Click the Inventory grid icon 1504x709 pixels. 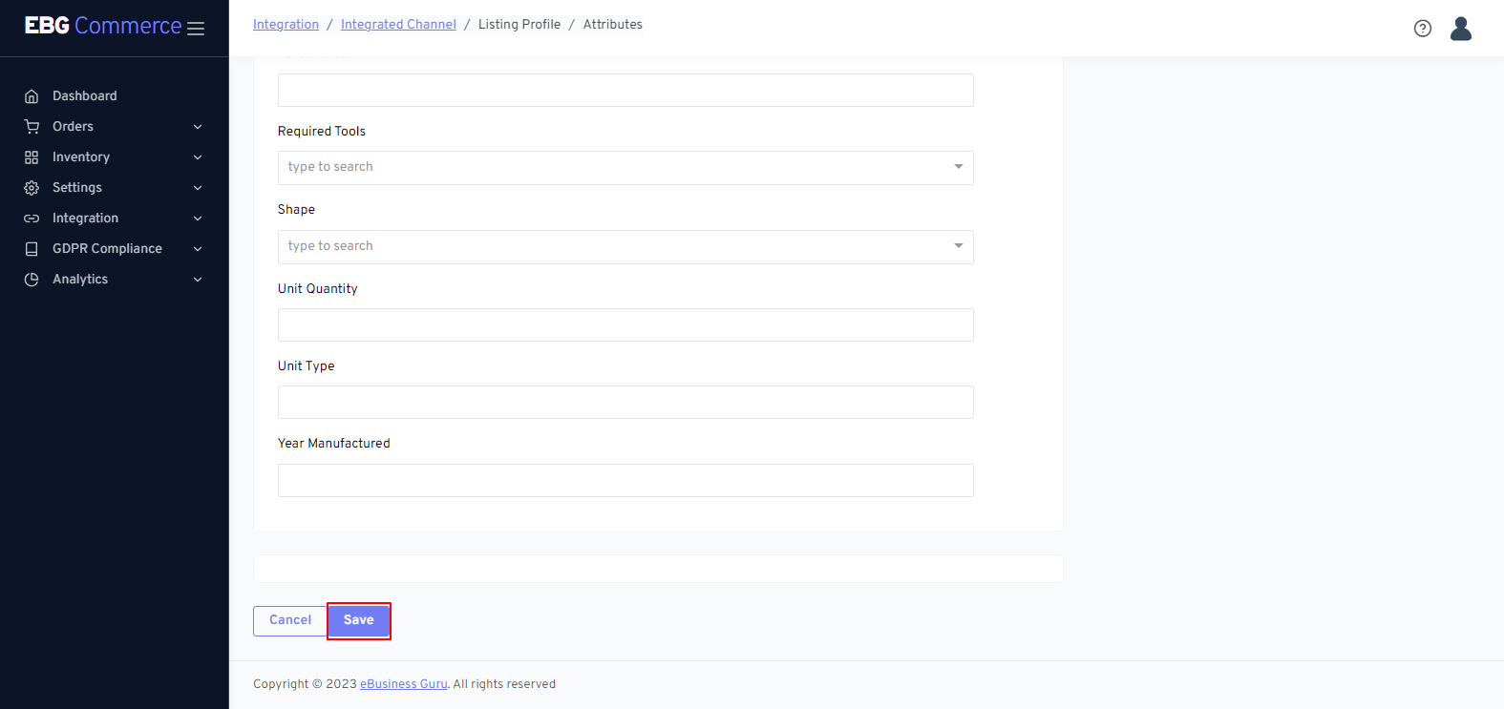(32, 157)
